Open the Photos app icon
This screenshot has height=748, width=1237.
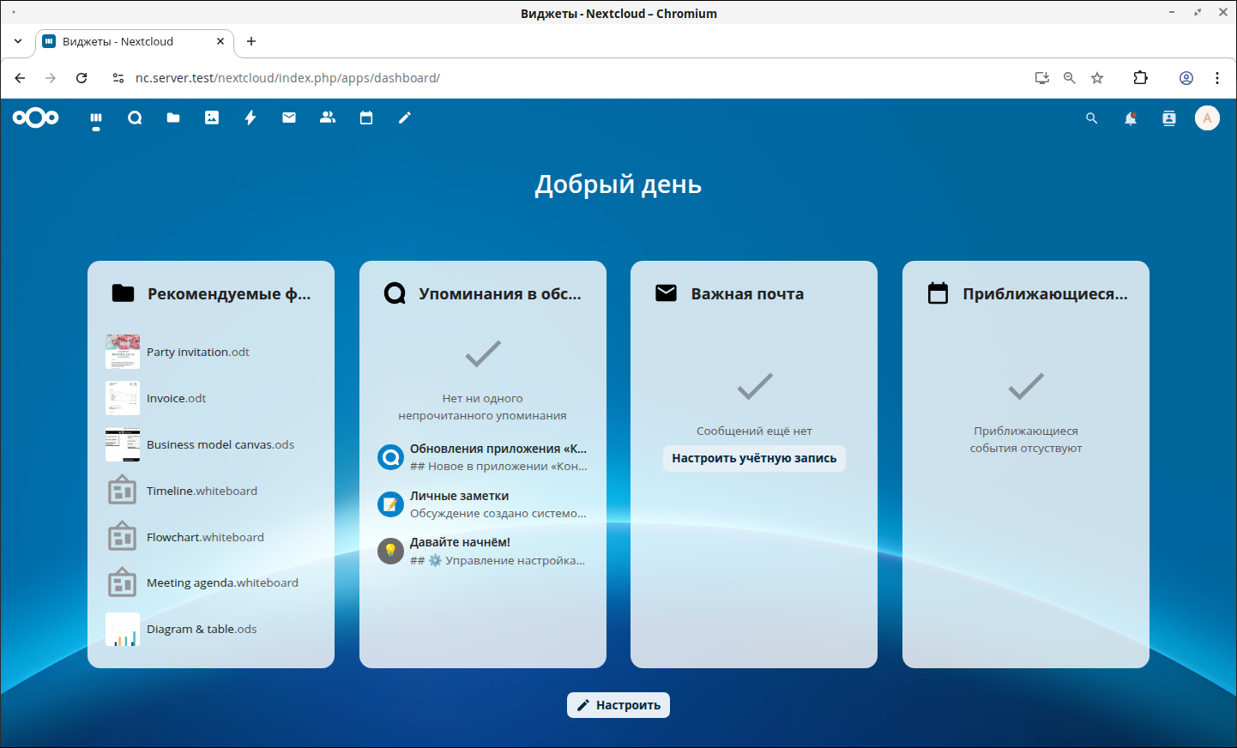tap(212, 118)
